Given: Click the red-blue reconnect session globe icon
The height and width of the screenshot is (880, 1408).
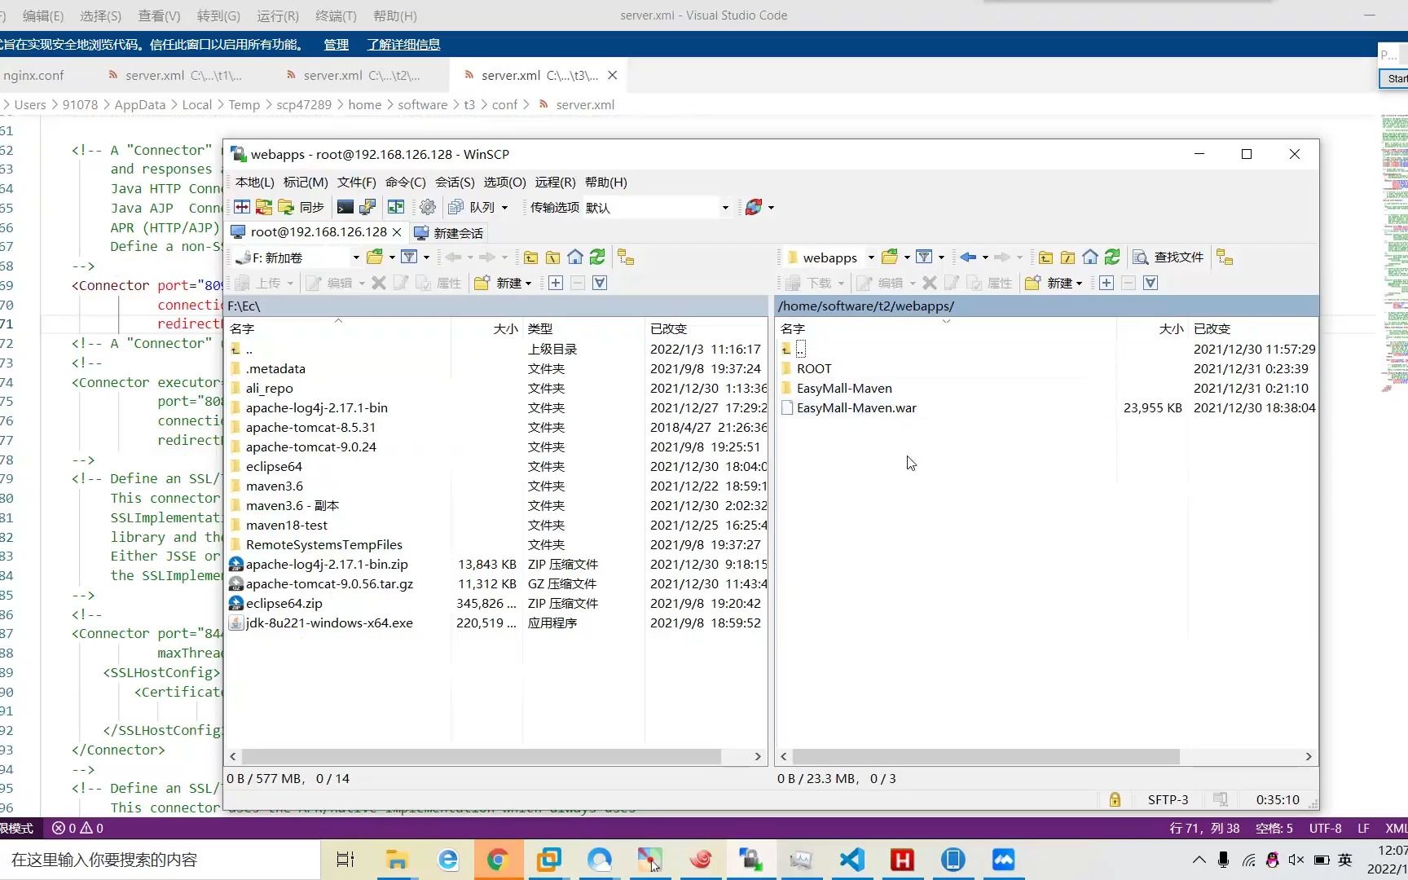Looking at the screenshot, I should click(754, 207).
